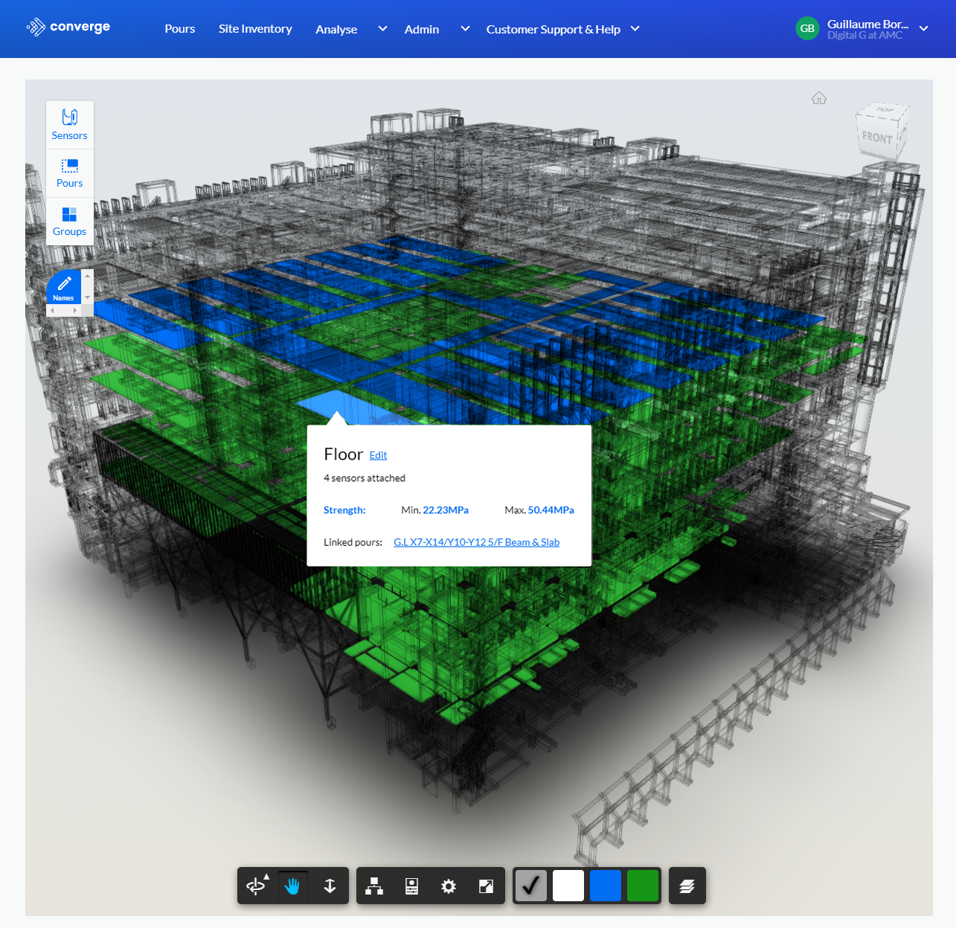Select the Pan hand tool

point(292,886)
